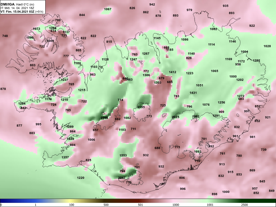
Task: Select the 1357 value on the southwest peninsula
Action: coord(65,157)
